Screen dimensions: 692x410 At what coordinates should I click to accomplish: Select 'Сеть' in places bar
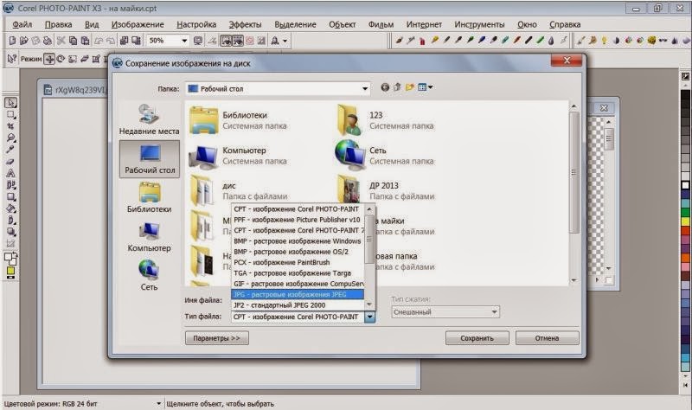[x=149, y=275]
